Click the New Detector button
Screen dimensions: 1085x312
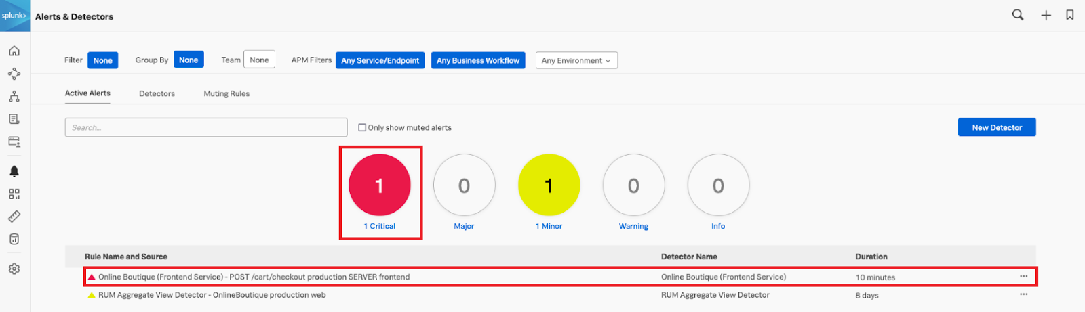coord(997,127)
